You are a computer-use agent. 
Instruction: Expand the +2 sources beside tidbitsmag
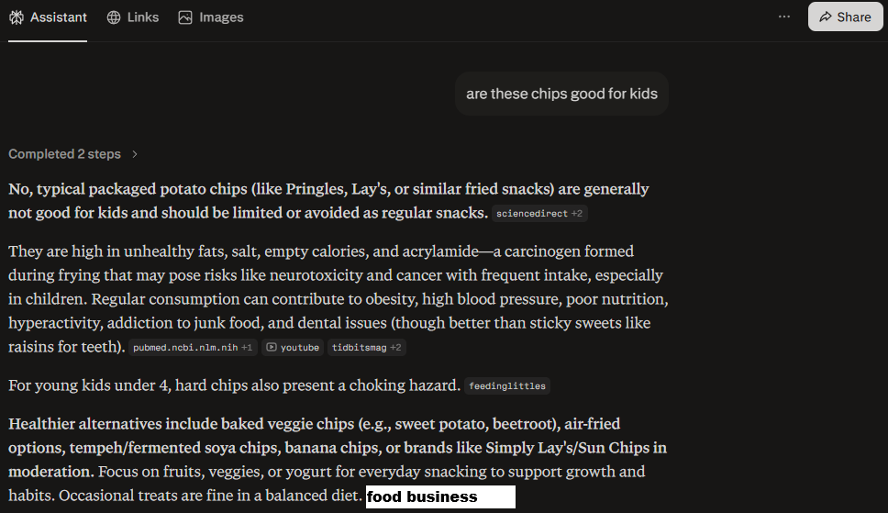(x=396, y=348)
